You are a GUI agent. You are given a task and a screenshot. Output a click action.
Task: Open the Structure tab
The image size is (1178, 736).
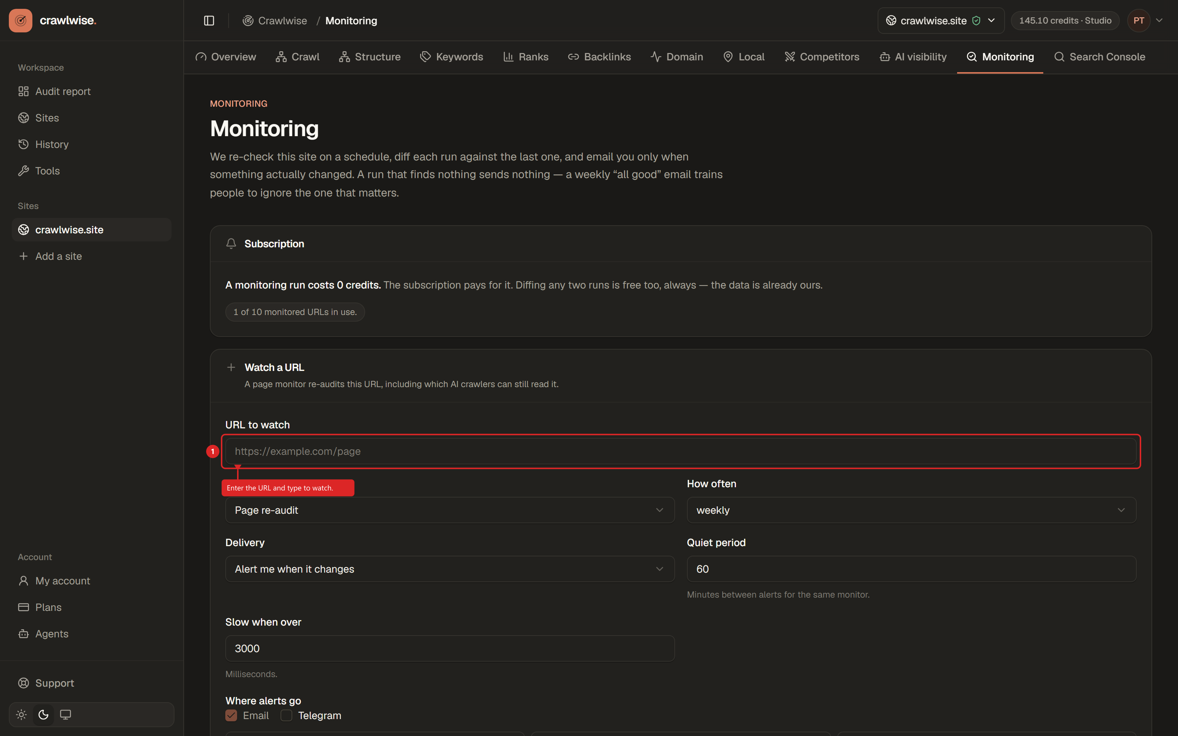370,57
